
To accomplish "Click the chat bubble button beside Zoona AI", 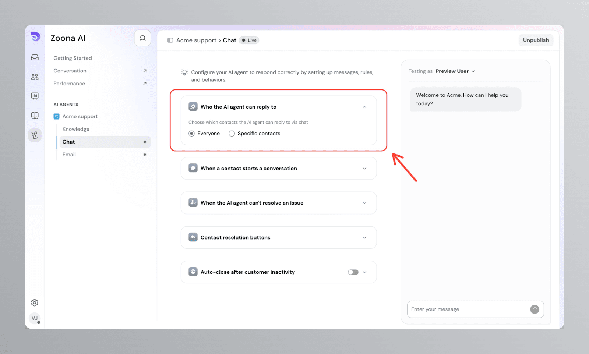I will 142,38.
